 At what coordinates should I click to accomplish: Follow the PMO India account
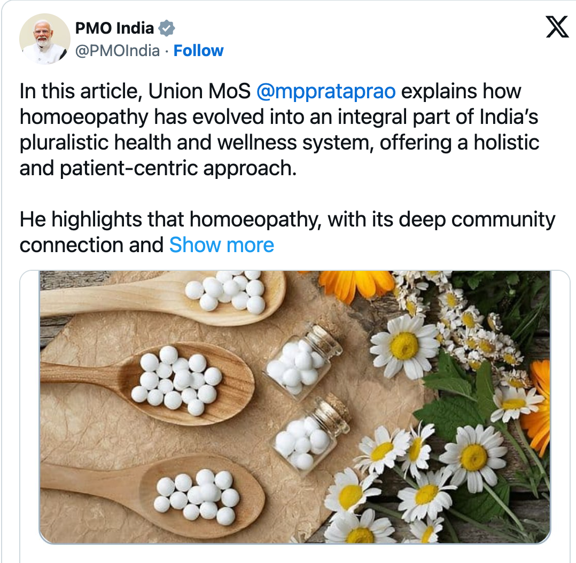[x=199, y=51]
